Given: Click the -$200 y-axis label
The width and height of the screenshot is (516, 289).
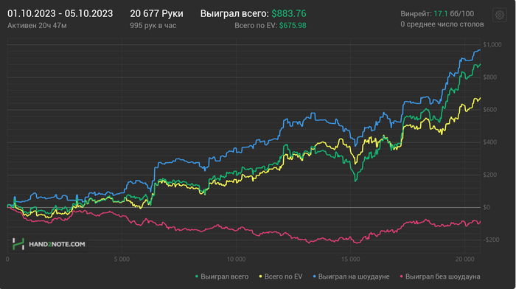Looking at the screenshot, I should pyautogui.click(x=491, y=240).
